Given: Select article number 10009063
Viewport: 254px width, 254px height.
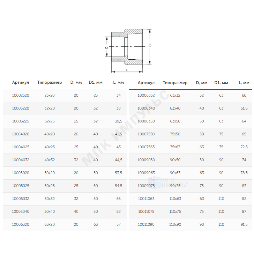Looking at the screenshot, I should pyautogui.click(x=146, y=173).
